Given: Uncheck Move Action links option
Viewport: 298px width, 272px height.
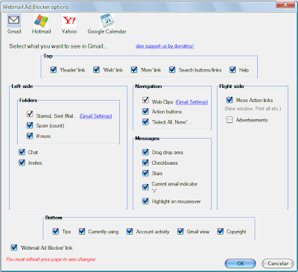Looking at the screenshot, I should pos(229,100).
